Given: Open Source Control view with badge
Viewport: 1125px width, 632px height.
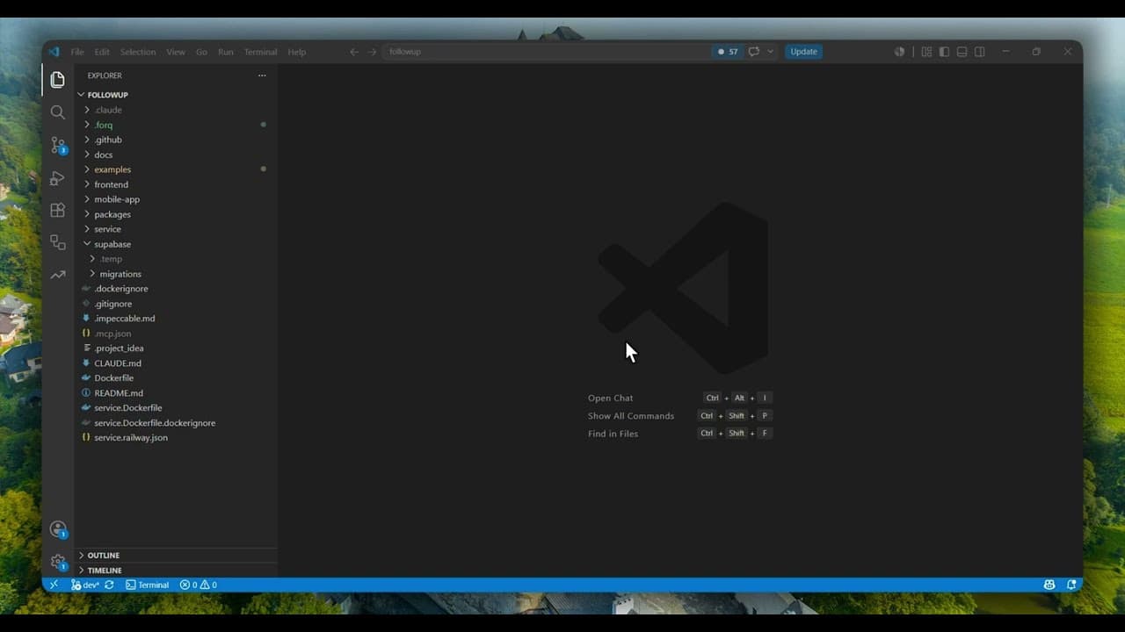Looking at the screenshot, I should (58, 145).
